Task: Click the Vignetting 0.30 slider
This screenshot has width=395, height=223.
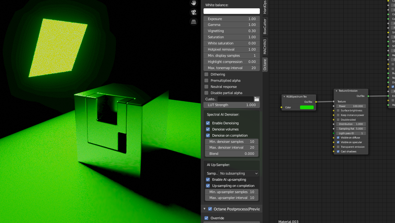Action: [x=232, y=31]
